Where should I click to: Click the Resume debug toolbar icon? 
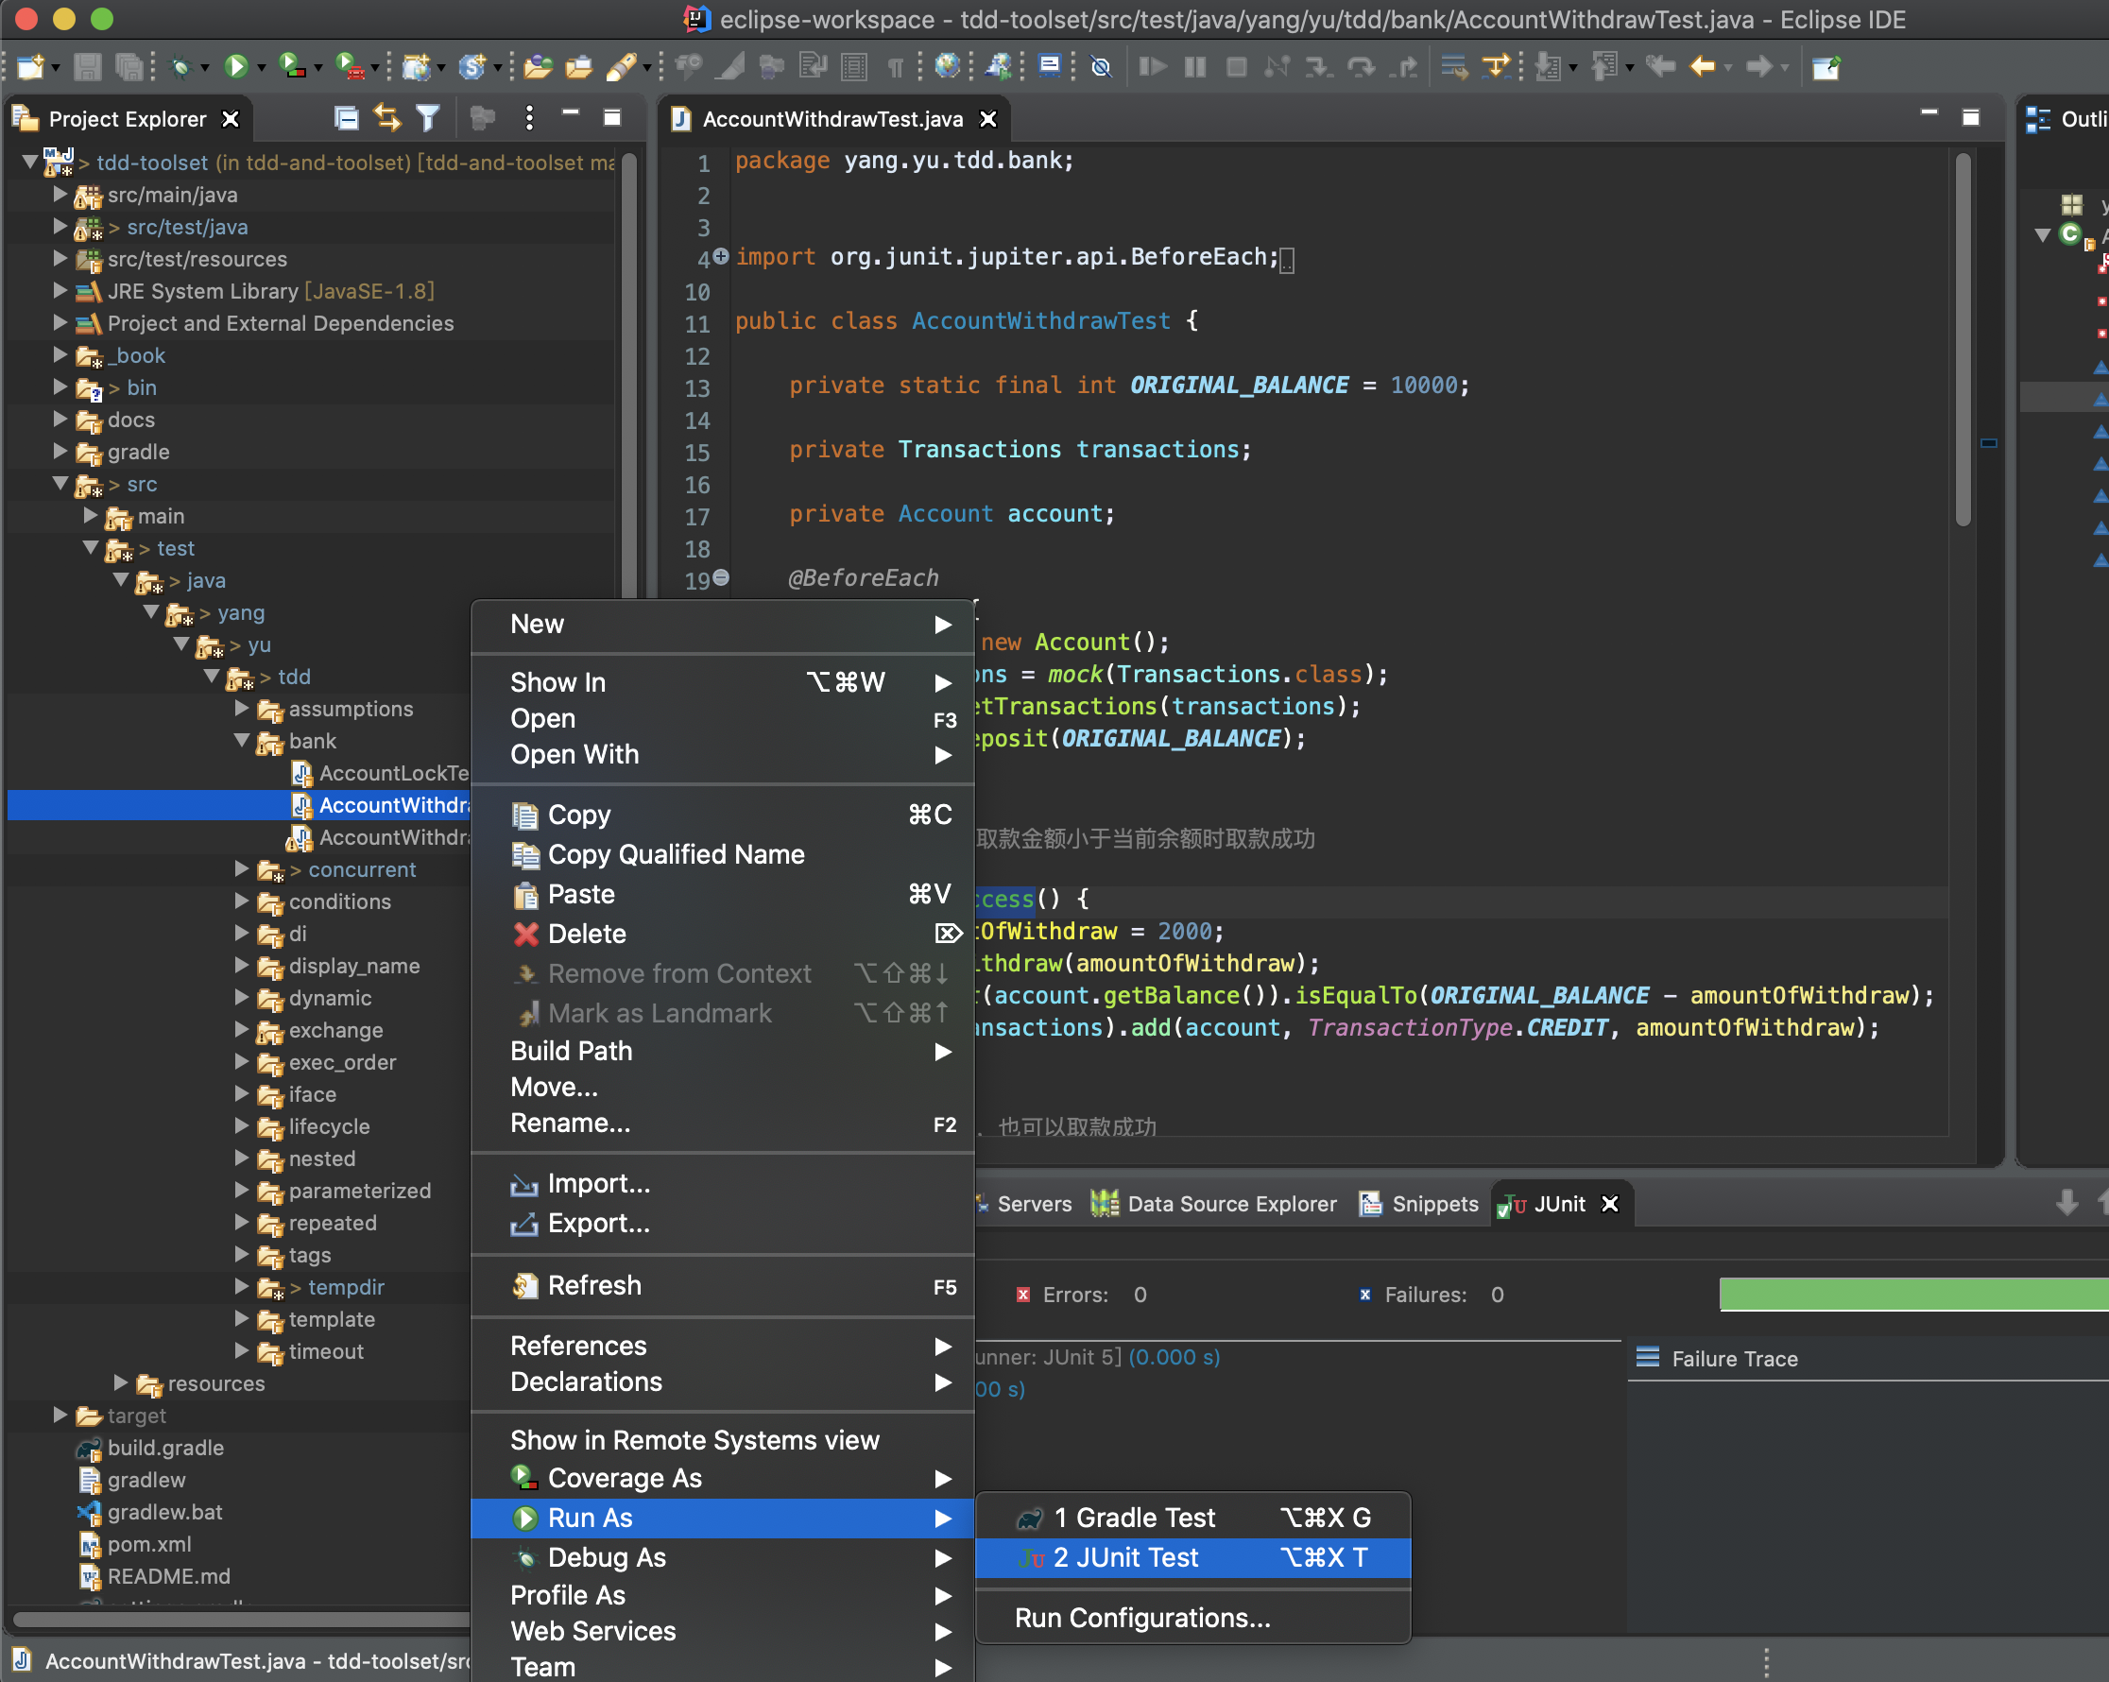(1153, 66)
